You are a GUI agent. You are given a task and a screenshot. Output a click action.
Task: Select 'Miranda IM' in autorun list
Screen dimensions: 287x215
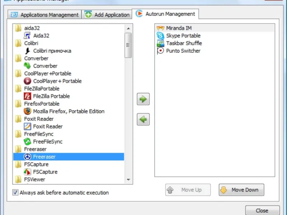[215, 28]
